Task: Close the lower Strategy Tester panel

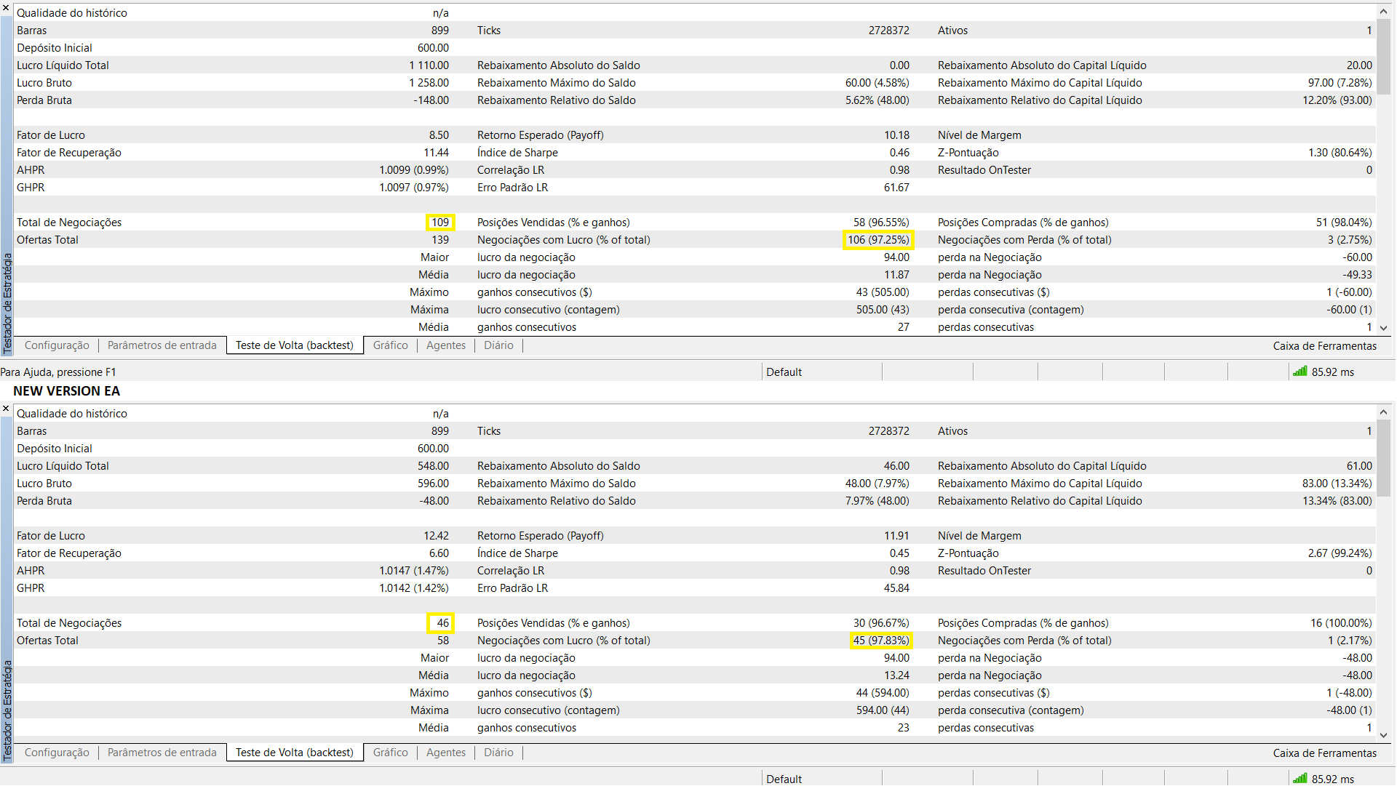Action: pos(6,409)
